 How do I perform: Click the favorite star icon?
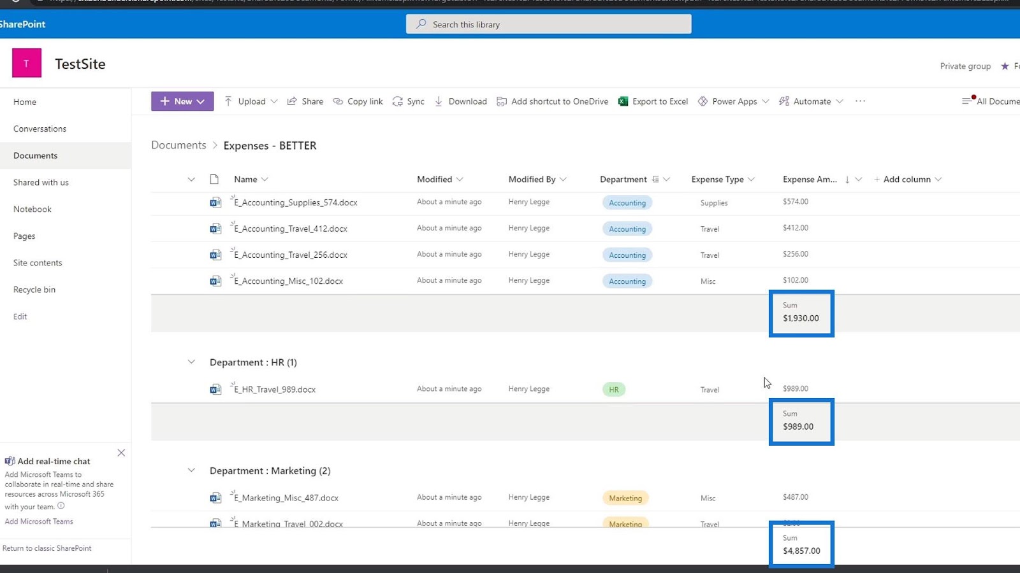pos(1005,66)
